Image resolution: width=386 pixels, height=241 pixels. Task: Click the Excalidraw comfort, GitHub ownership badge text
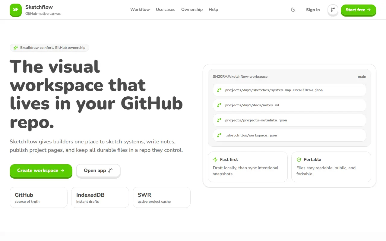(x=53, y=48)
